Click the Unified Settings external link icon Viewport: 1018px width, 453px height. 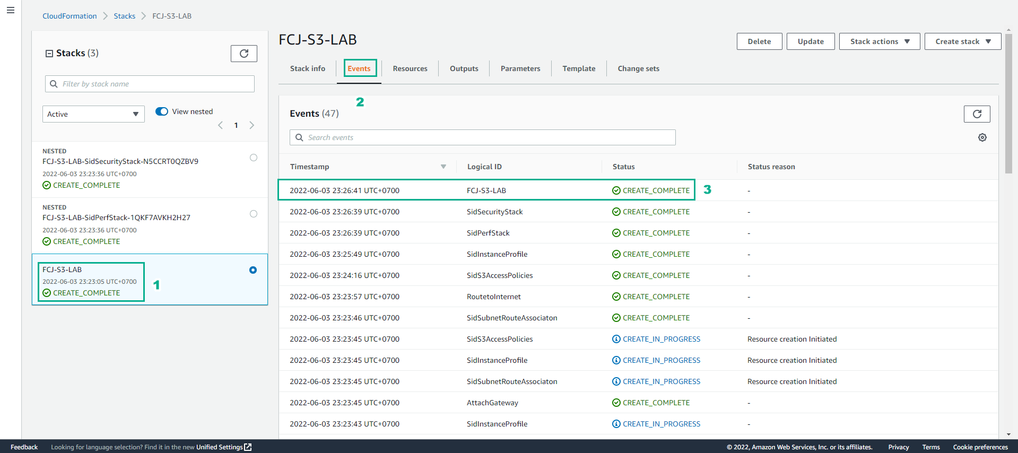click(248, 447)
